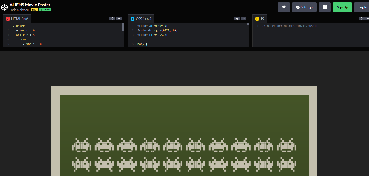Click the CodePen logo
Viewport: 369px width, 176px height.
pos(4,7)
